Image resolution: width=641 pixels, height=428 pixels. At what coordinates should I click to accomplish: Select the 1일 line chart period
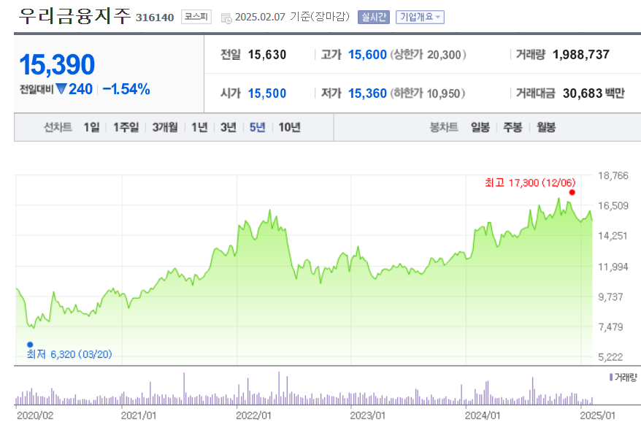91,128
